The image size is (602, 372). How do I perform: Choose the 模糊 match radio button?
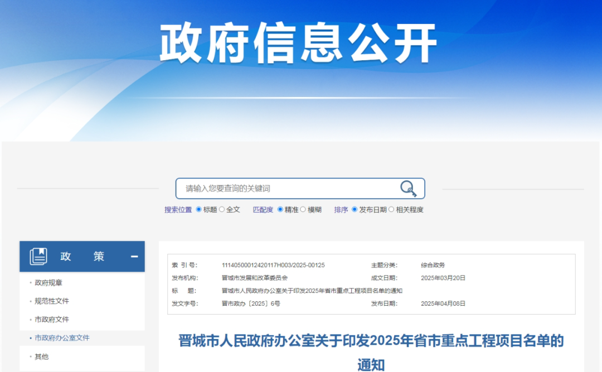[x=303, y=210]
